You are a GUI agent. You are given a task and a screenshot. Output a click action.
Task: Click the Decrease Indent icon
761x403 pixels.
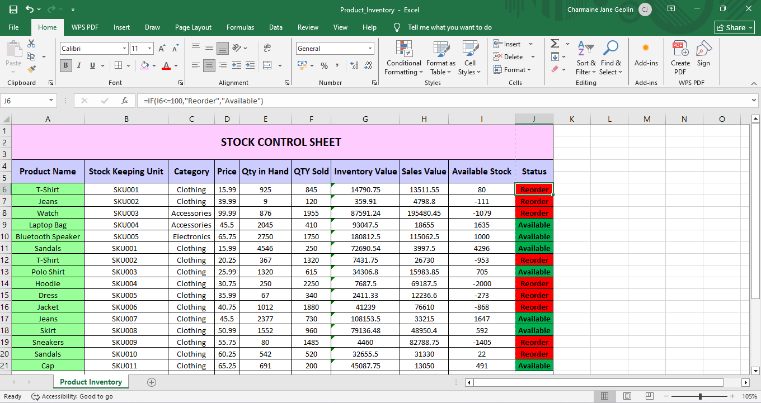click(x=236, y=65)
